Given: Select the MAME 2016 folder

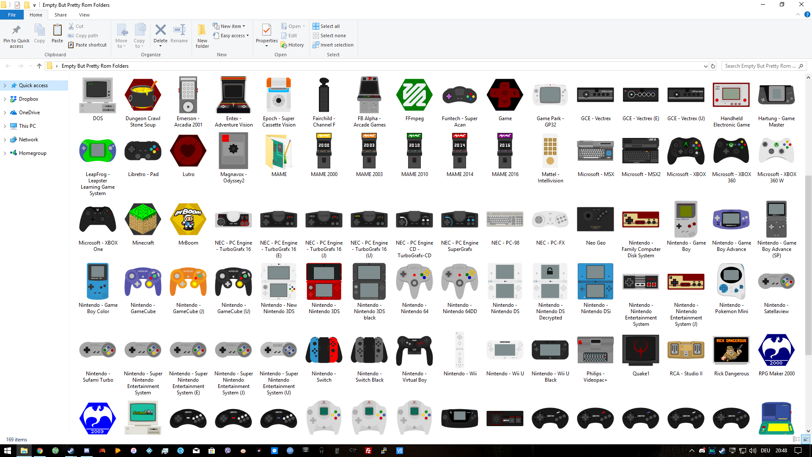Looking at the screenshot, I should tap(505, 151).
